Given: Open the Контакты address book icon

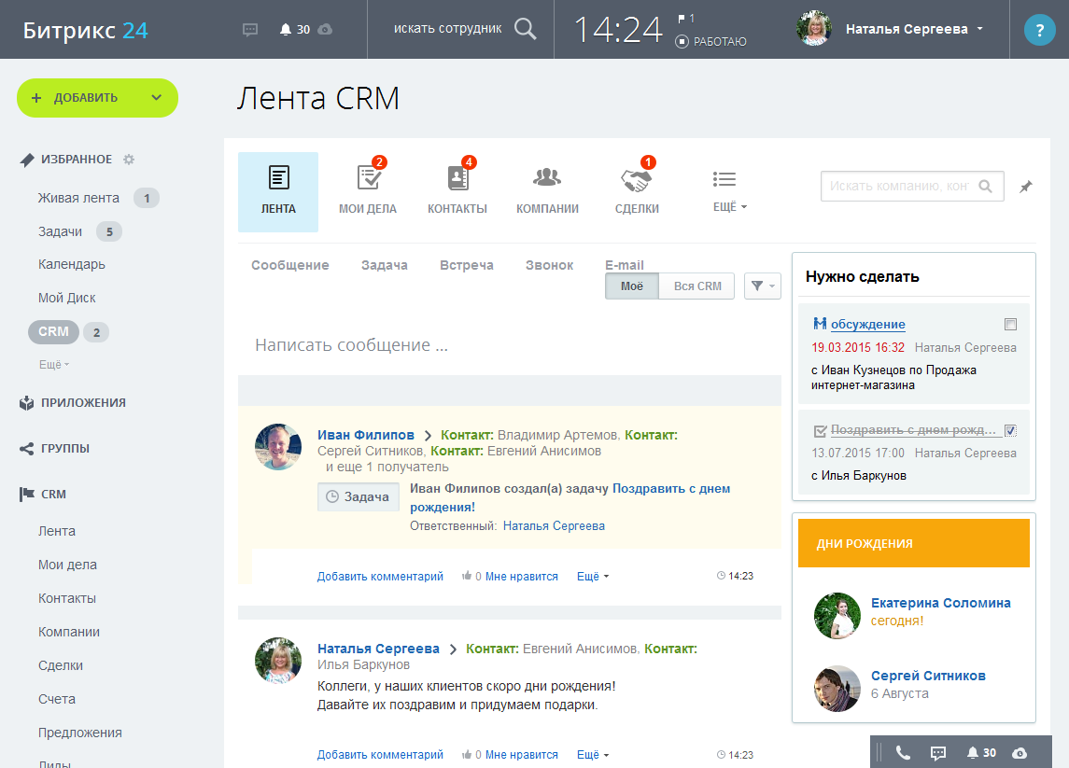Looking at the screenshot, I should 457,179.
